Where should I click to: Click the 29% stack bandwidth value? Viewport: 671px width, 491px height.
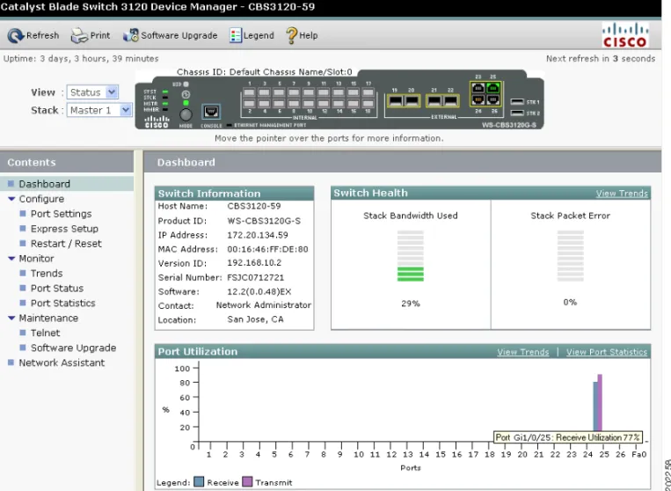[411, 304]
